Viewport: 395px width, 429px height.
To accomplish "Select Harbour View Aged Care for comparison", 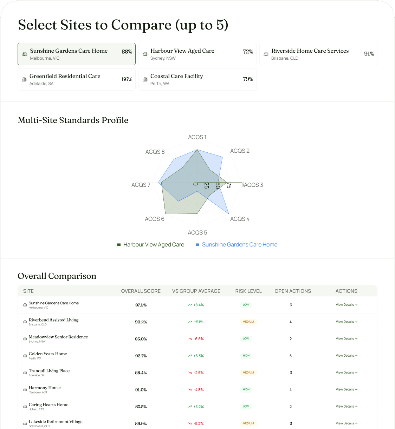I will pos(197,54).
